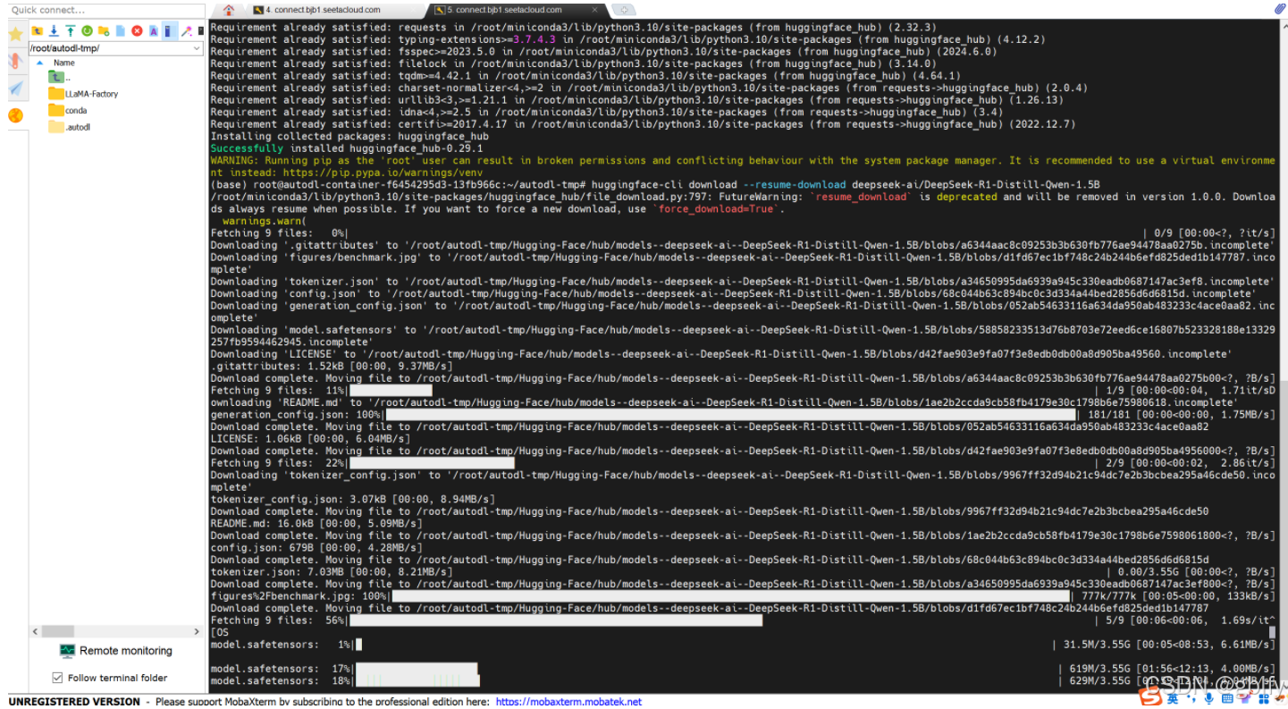Click the microphone icon in IME bar
The width and height of the screenshot is (1288, 709).
(1209, 699)
